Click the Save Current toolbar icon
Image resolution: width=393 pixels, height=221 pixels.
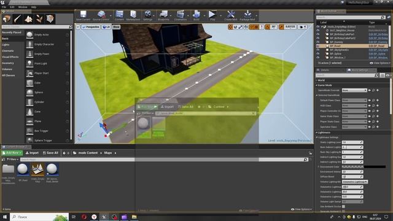(83, 14)
